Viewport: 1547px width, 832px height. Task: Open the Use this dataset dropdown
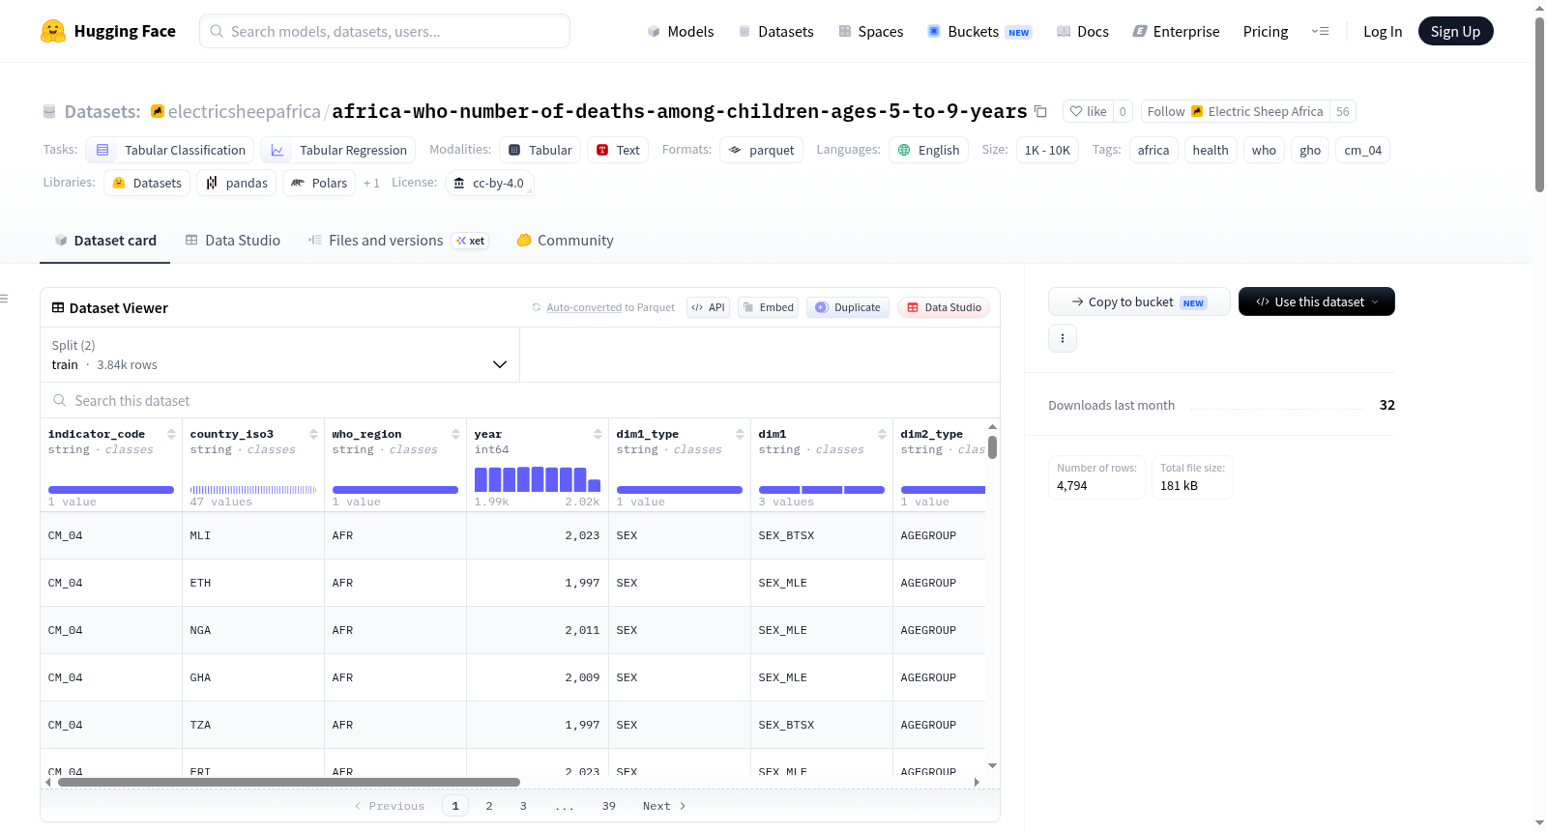click(1317, 301)
